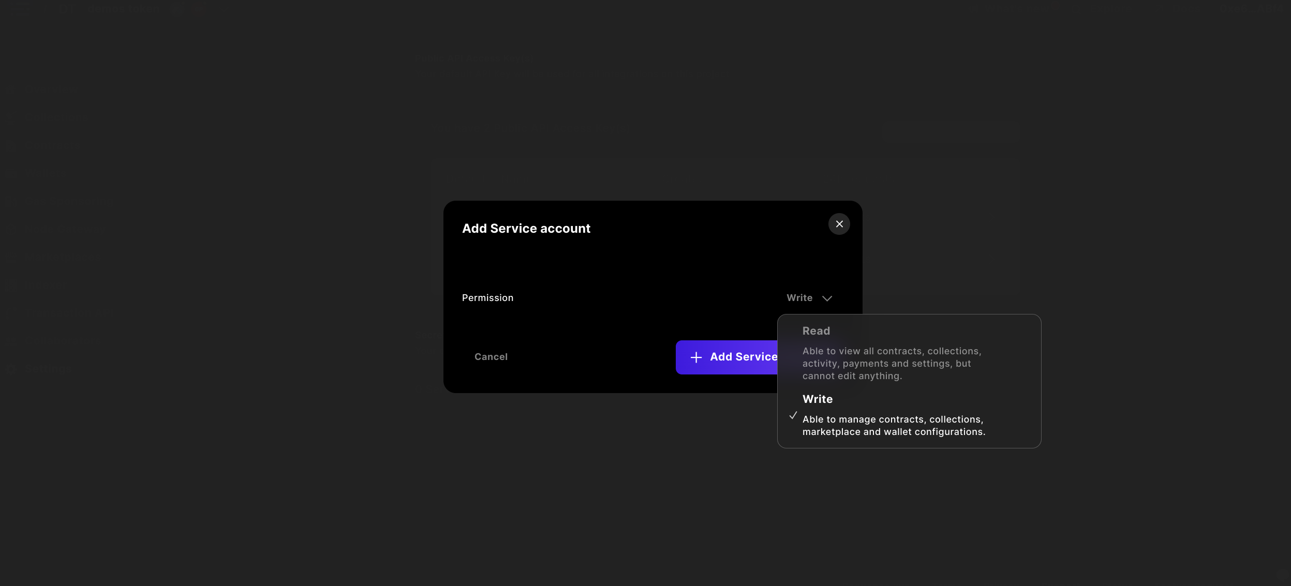Click the Gas Sponsoring sidebar icon

click(x=11, y=201)
